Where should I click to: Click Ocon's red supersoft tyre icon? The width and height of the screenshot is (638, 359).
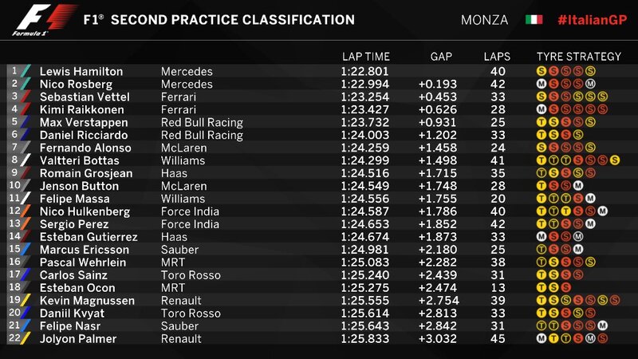coord(565,288)
